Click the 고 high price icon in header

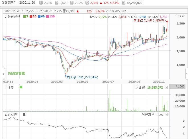coord(56,3)
